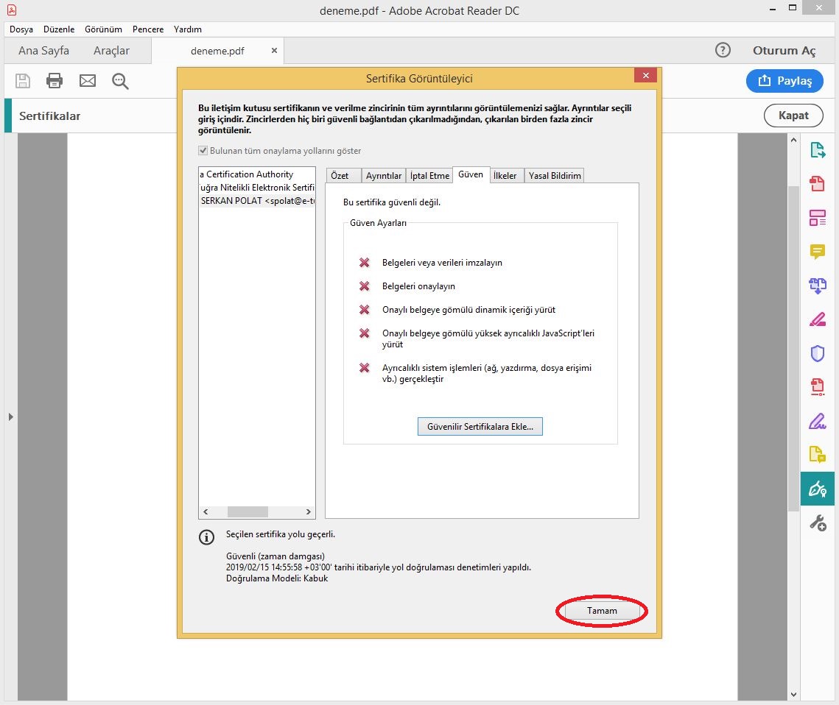This screenshot has width=839, height=705.
Task: Switch to the İptal Etme tab
Action: coord(429,175)
